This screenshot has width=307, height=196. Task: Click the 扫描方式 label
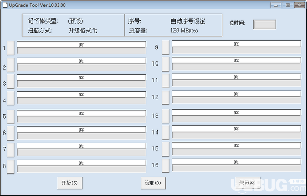tap(40, 30)
